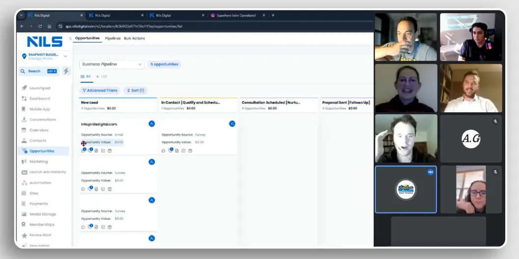This screenshot has height=259, width=519.
Task: Open the Conversations sidebar item
Action: click(42, 120)
